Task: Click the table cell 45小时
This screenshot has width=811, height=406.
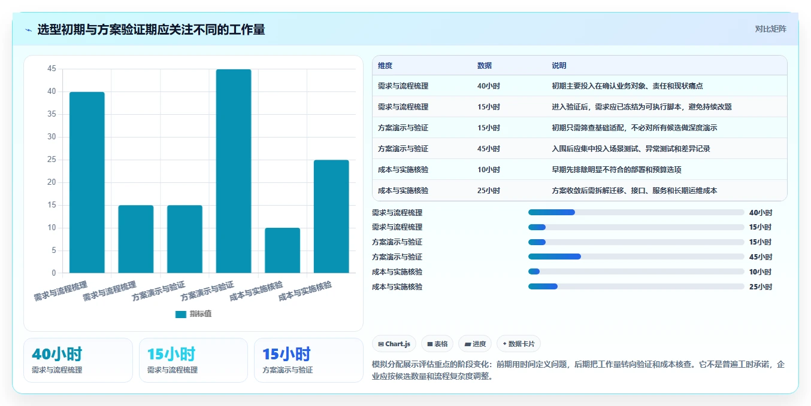Action: [x=489, y=149]
